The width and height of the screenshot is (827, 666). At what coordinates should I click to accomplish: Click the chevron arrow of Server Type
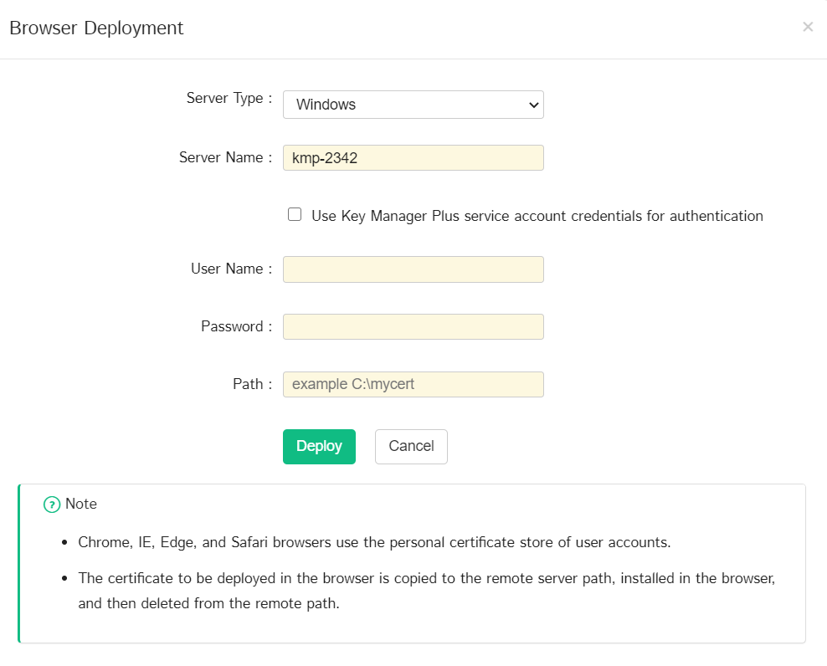533,105
